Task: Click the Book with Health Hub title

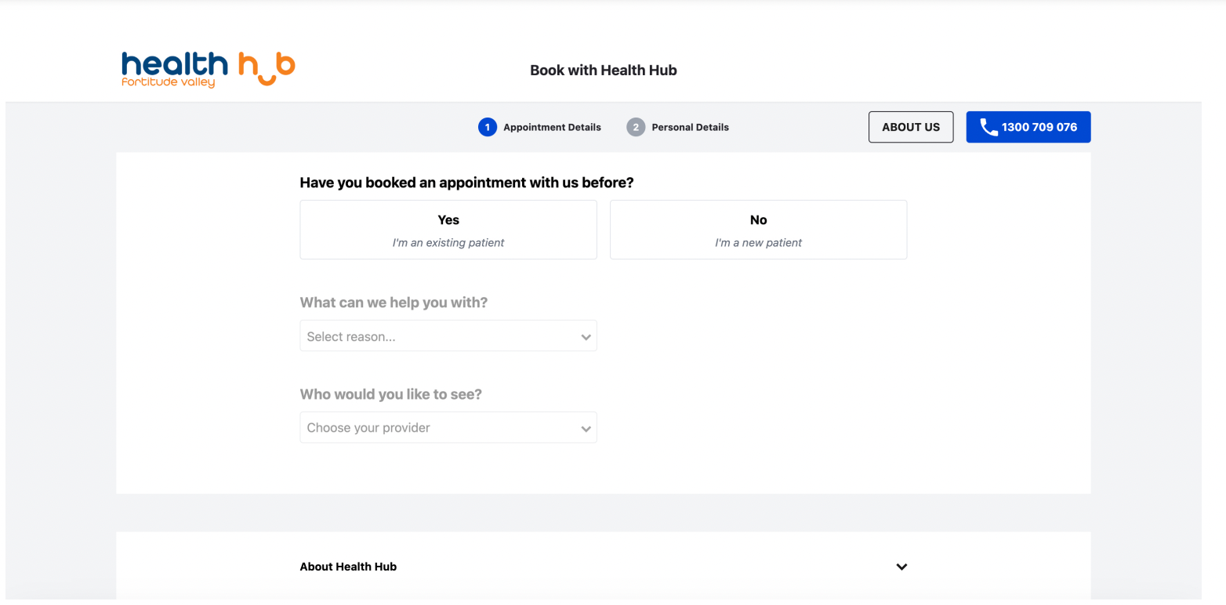Action: (x=604, y=71)
